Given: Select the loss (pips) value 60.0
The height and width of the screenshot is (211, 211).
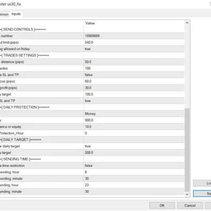Looking at the screenshot, I should pos(88,81).
